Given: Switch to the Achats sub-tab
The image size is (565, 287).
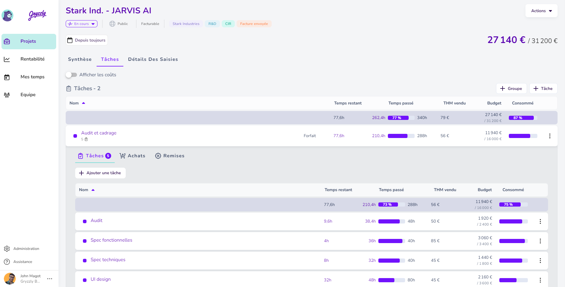Looking at the screenshot, I should click(x=133, y=156).
